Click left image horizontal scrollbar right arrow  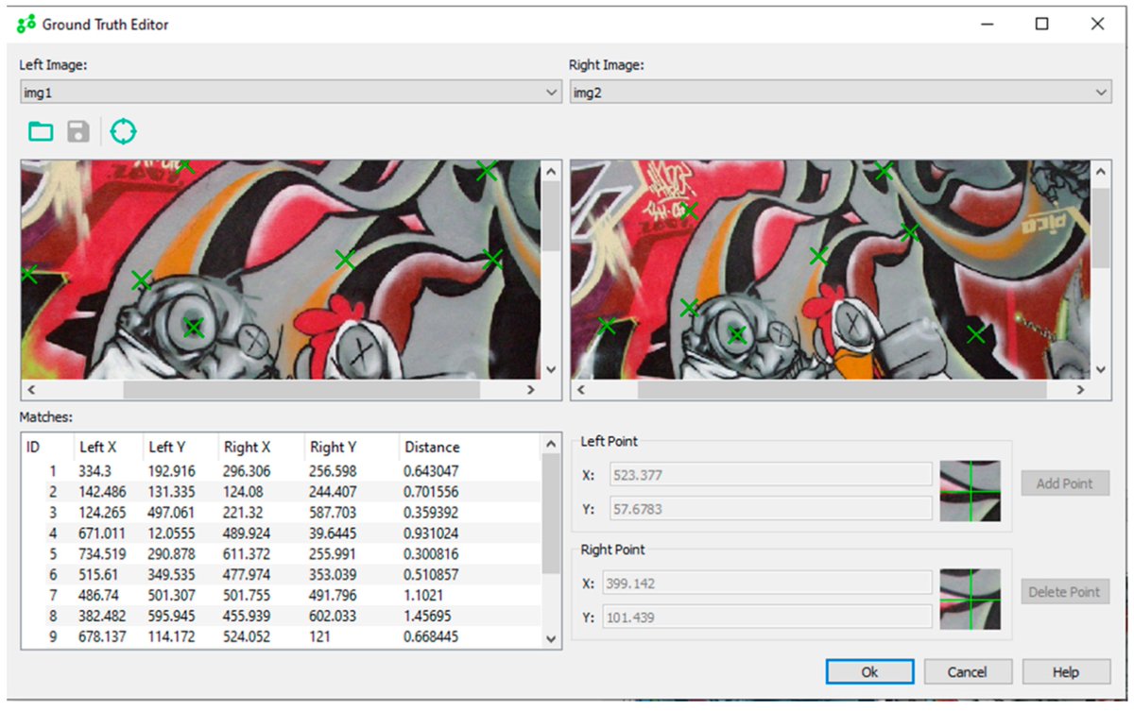click(531, 389)
